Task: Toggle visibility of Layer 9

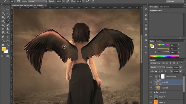Action: pyautogui.click(x=151, y=97)
